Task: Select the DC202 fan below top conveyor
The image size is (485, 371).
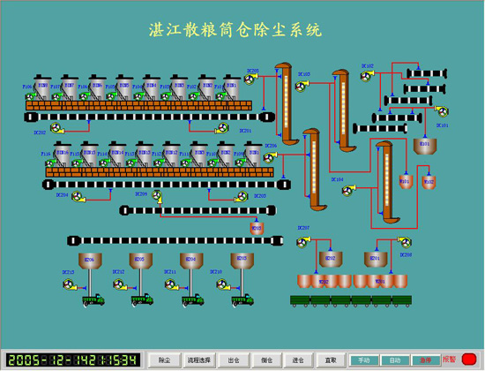Action: (x=57, y=128)
